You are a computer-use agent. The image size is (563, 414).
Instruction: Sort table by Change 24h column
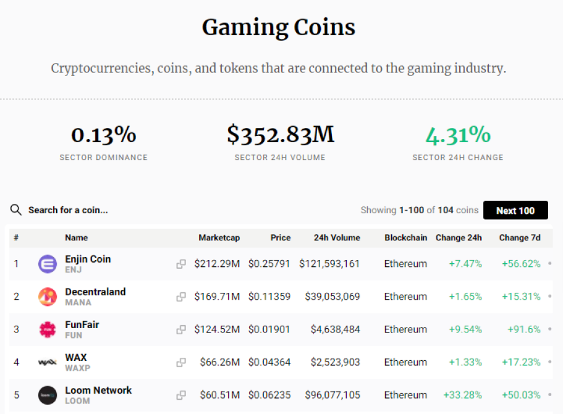459,238
